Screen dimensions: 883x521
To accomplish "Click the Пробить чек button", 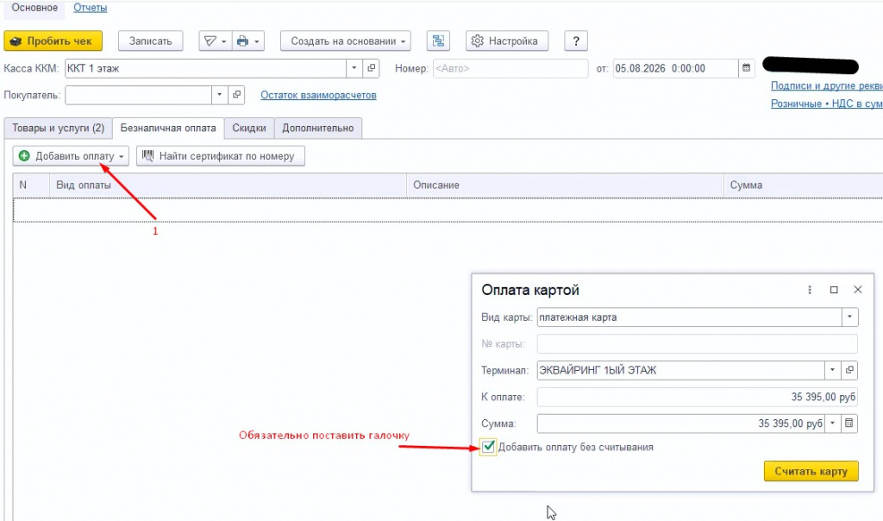I will (53, 41).
